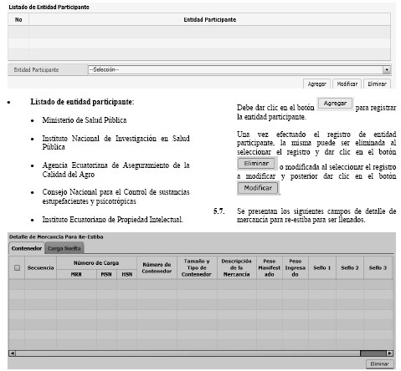Open the Entidad Participante selection dropdown
Image resolution: width=401 pixels, height=371 pixels.
tap(239, 69)
